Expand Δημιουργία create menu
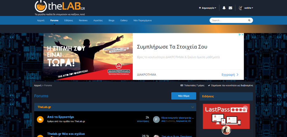The width and height of the screenshot is (287, 137). coord(208,8)
